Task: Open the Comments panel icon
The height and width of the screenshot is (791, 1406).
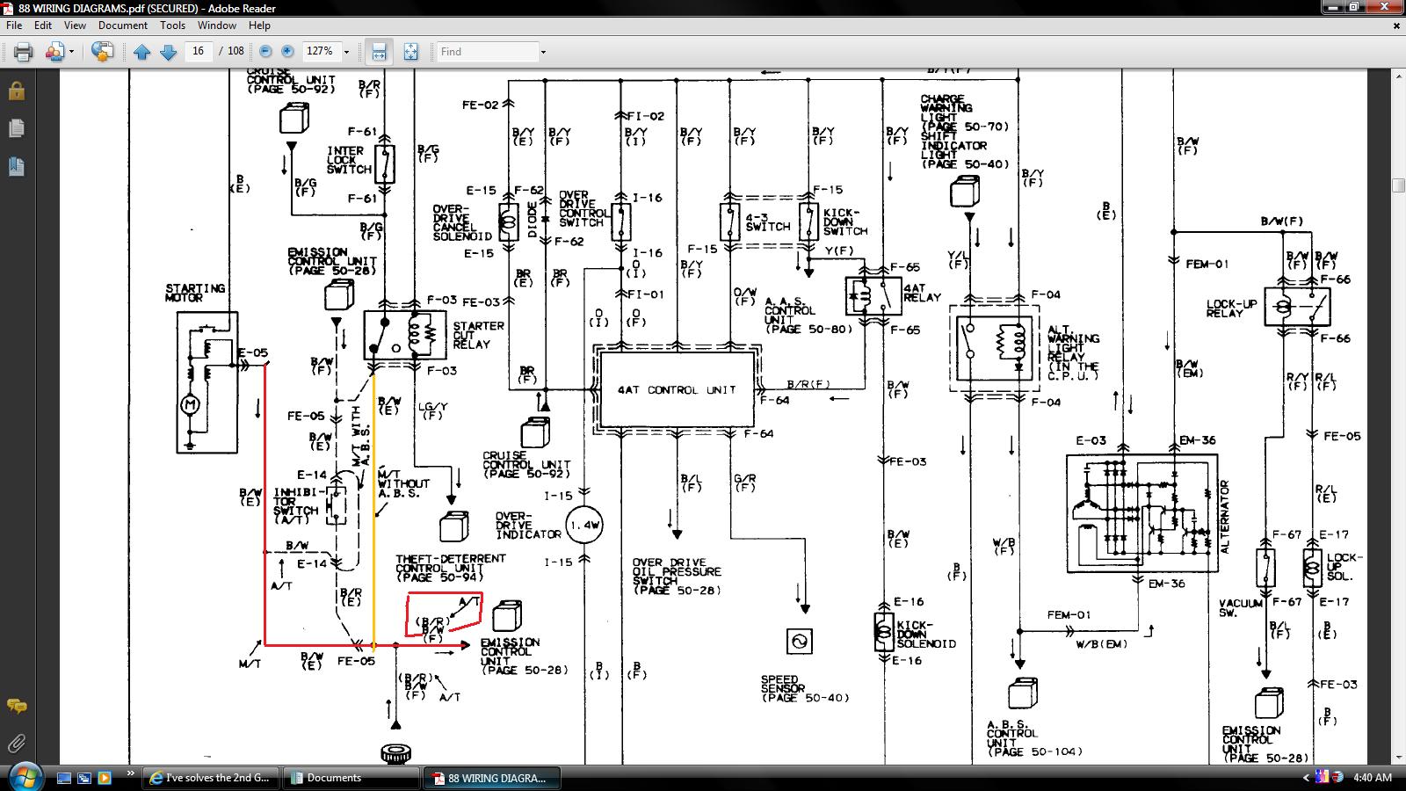Action: tap(16, 706)
